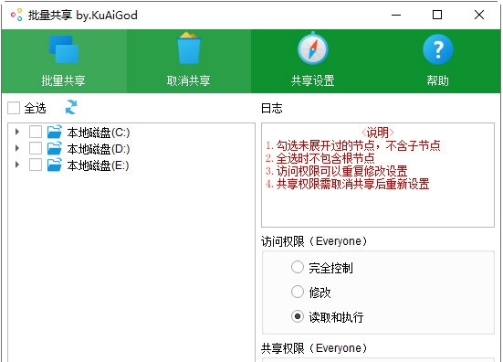The width and height of the screenshot is (503, 362).
Task: Click the folder icon of 本地磁盘(E:)
Action: tap(54, 165)
